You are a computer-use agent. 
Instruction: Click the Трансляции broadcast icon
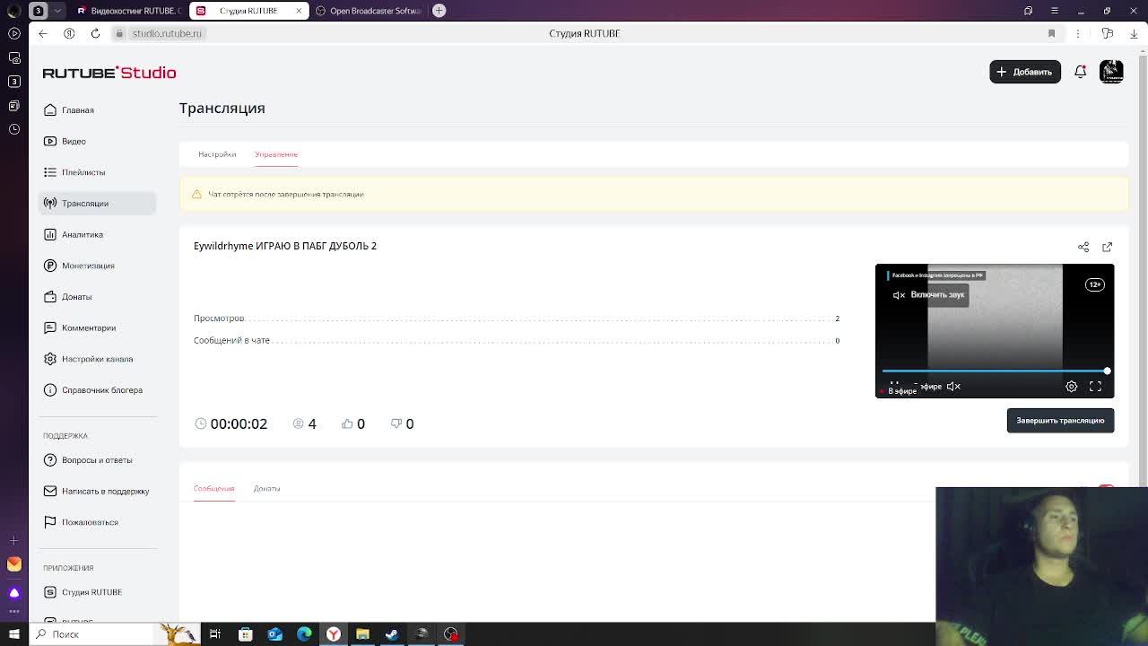coord(50,204)
